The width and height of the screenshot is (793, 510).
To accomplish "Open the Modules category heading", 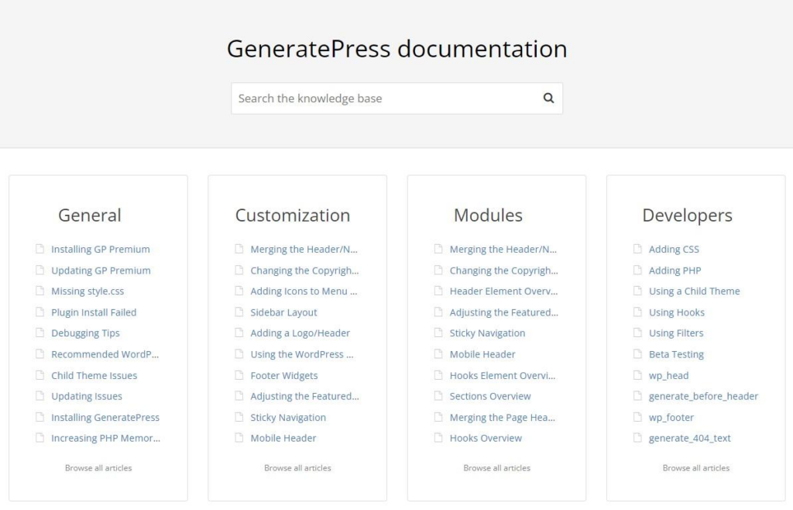I will (x=488, y=215).
